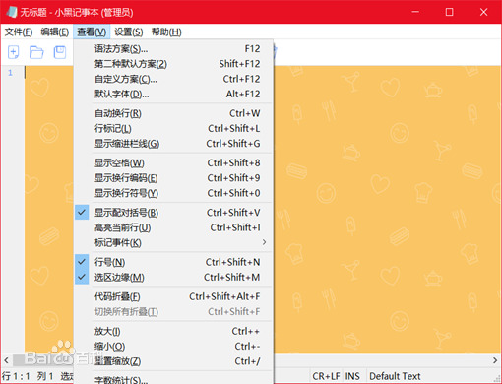Click the Save toolbar icon
Viewport: 502px width, 384px height.
point(60,52)
